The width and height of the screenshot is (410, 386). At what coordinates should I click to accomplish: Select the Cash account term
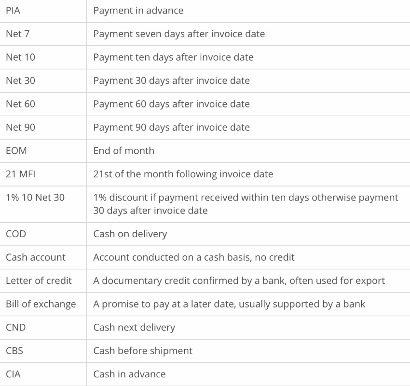click(36, 257)
